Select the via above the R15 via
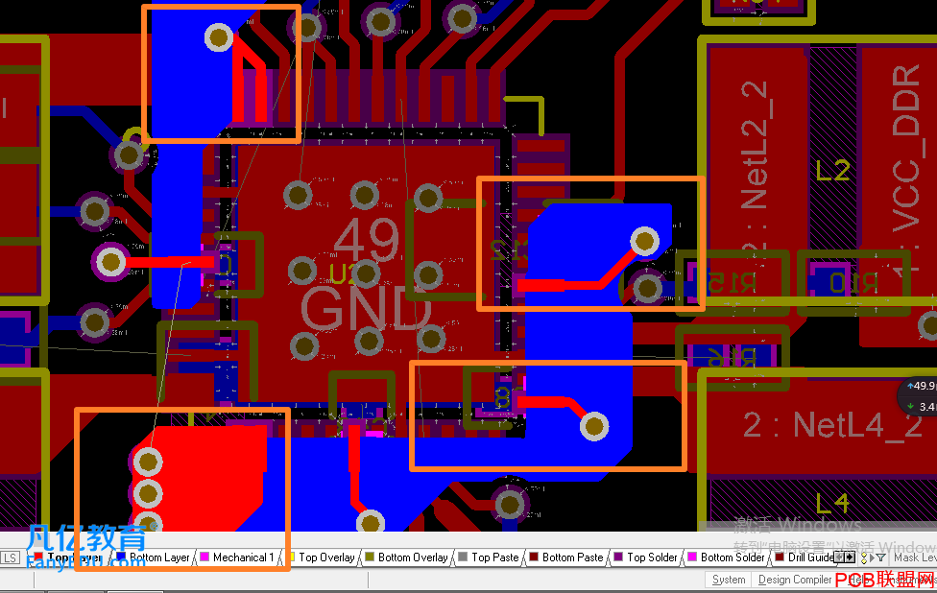 (644, 241)
